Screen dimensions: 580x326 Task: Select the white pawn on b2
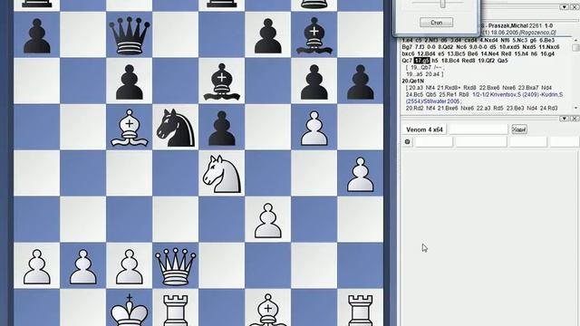point(82,266)
